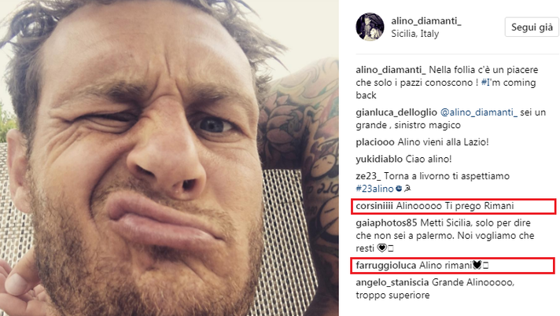Click the #23alino hashtag

click(374, 189)
